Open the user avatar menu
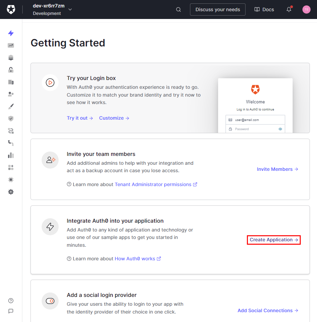 (306, 9)
